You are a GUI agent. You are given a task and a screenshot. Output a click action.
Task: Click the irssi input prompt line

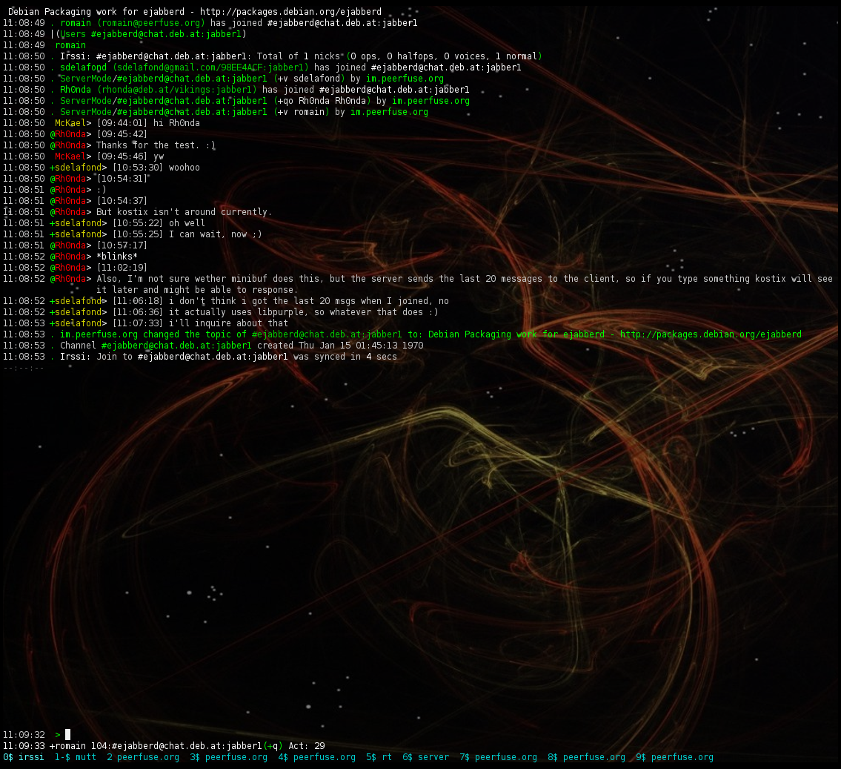click(x=421, y=734)
